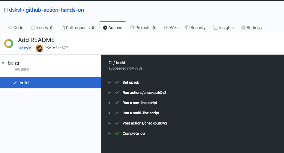Image resolution: width=284 pixels, height=153 pixels.
Task: Open the Run a one-line script label
Action: (x=140, y=103)
